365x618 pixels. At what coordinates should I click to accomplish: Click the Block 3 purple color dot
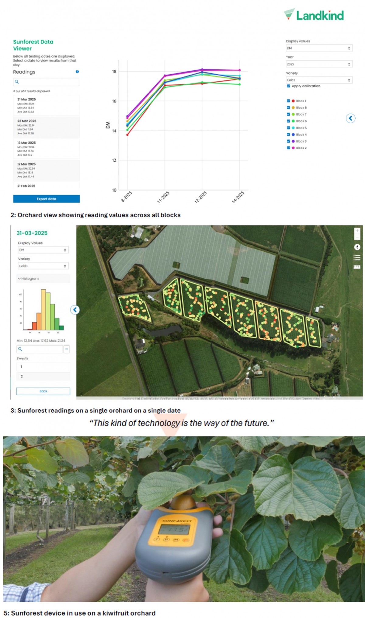(x=293, y=141)
